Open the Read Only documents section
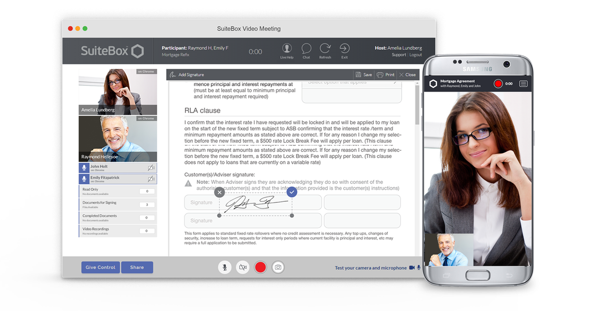Image resolution: width=595 pixels, height=311 pixels. pyautogui.click(x=118, y=191)
